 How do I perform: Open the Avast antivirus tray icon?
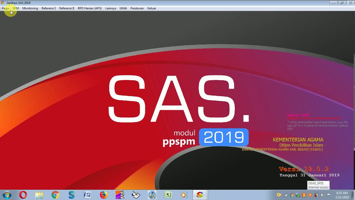pos(310,195)
